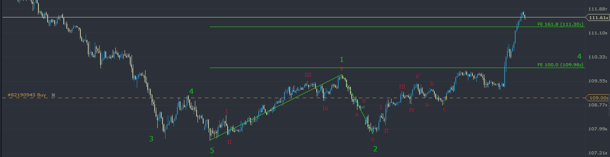This screenshot has height=157, width=610.
Task: Click the current price tag 111.614
Action: pyautogui.click(x=598, y=17)
